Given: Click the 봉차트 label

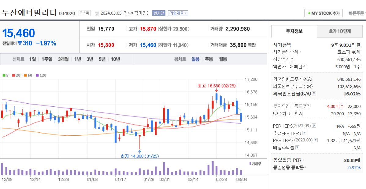Looking at the screenshot, I should (180, 59).
